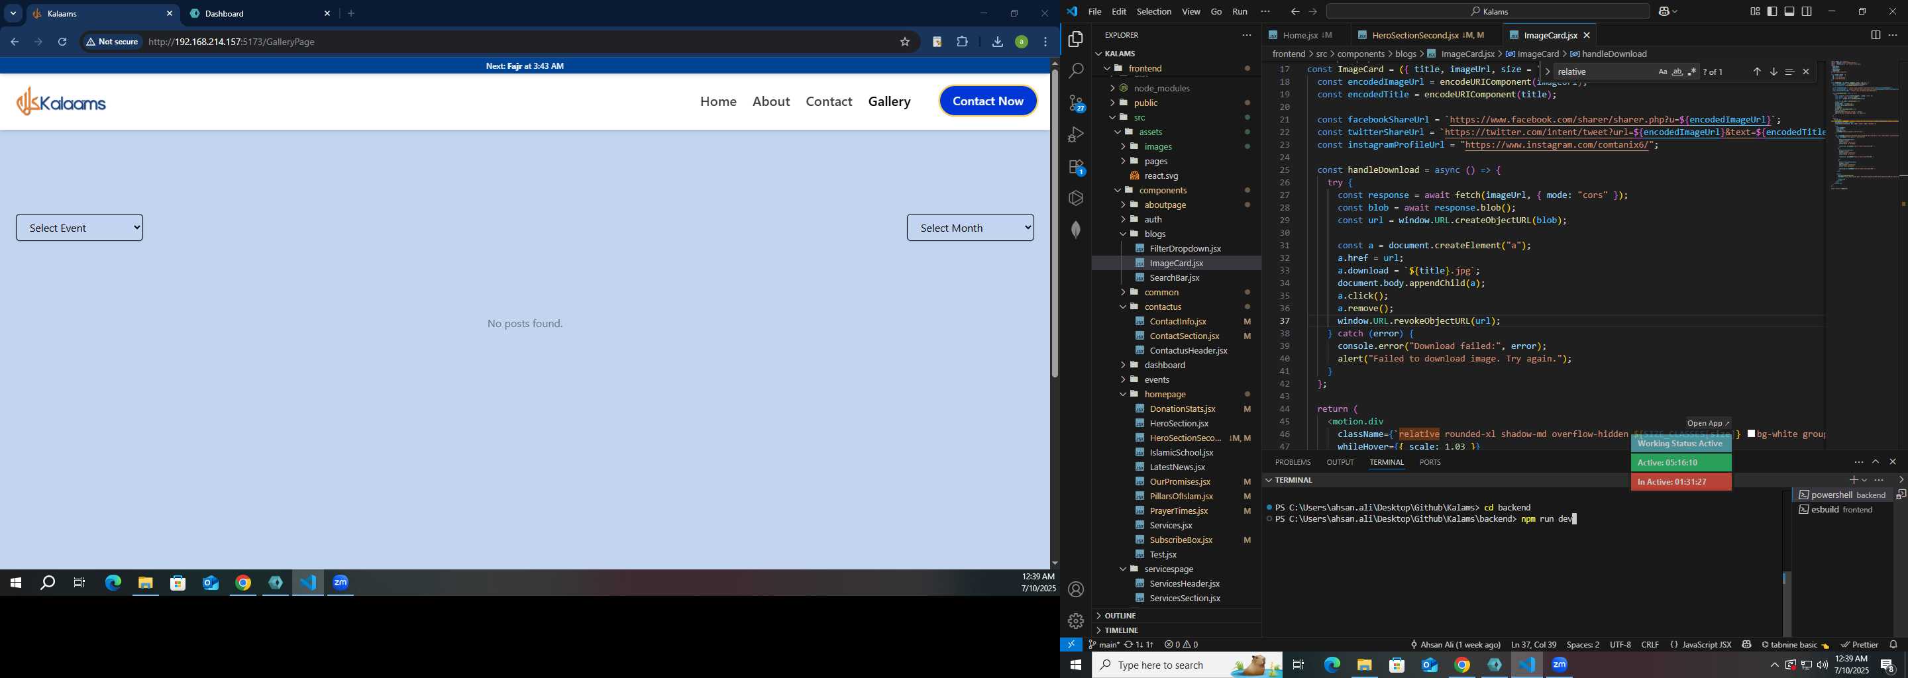Go back in VS Code navigation history
This screenshot has width=1908, height=678.
click(x=1294, y=12)
